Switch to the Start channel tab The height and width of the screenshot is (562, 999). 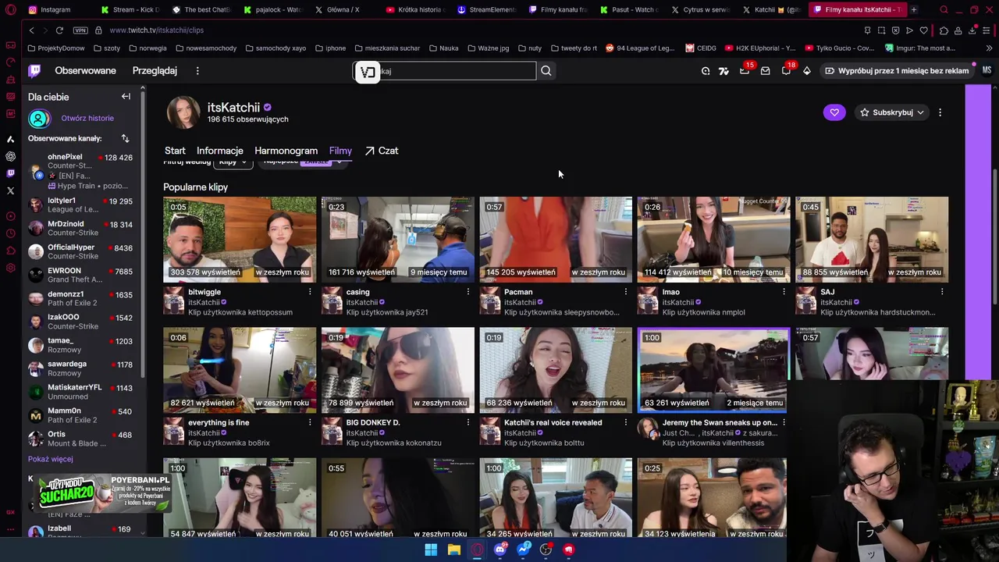[175, 151]
